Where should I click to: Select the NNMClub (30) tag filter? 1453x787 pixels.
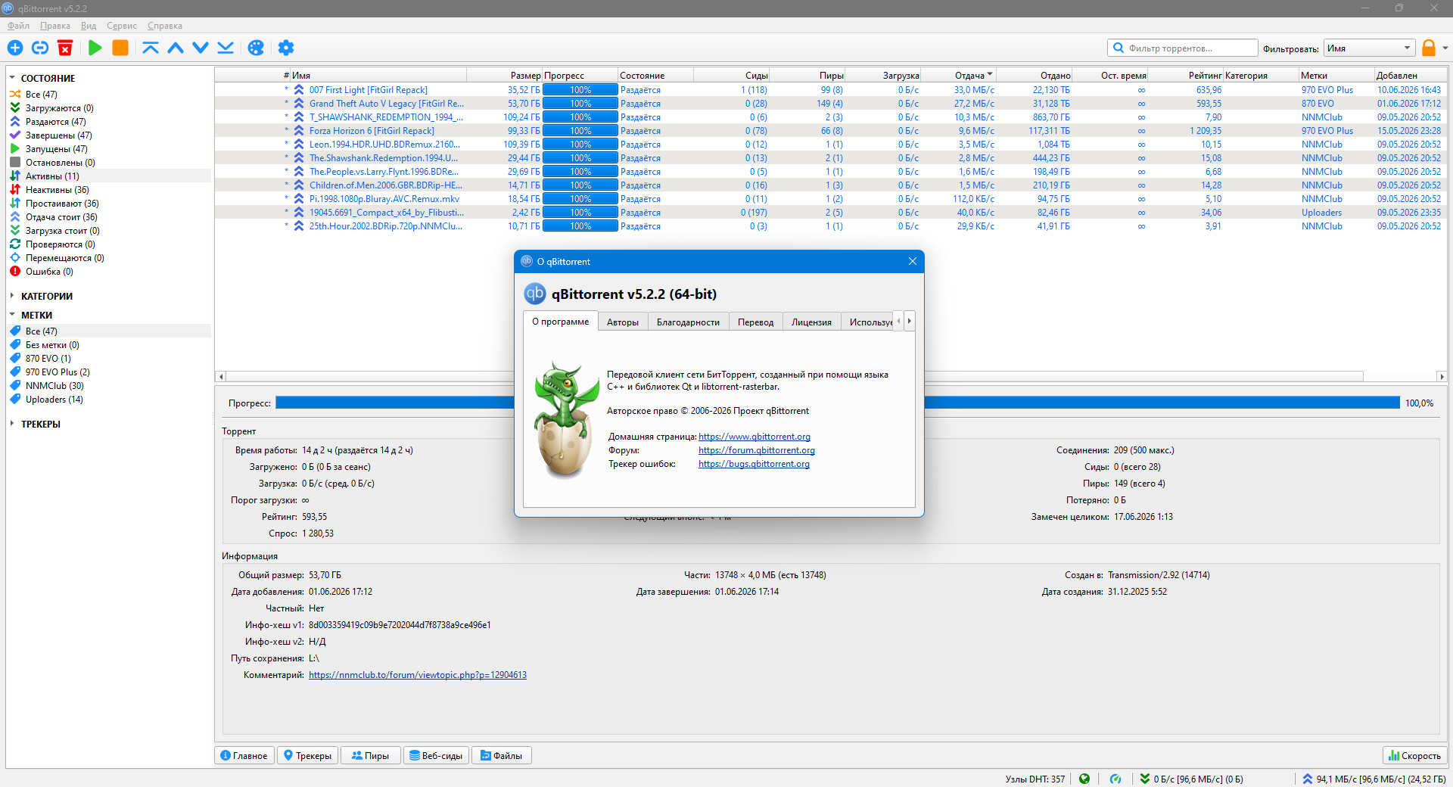[x=54, y=386]
